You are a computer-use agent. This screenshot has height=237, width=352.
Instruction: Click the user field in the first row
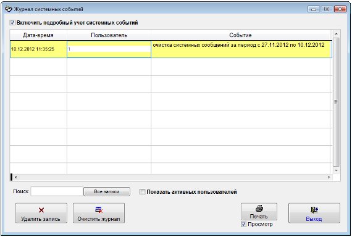click(x=109, y=49)
